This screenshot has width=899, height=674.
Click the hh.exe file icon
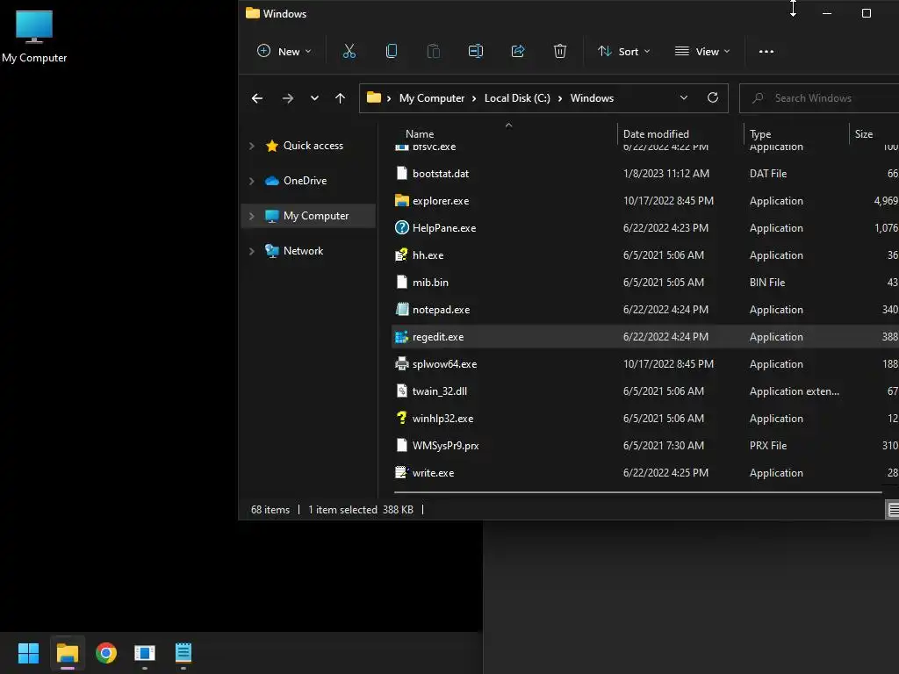pos(402,255)
